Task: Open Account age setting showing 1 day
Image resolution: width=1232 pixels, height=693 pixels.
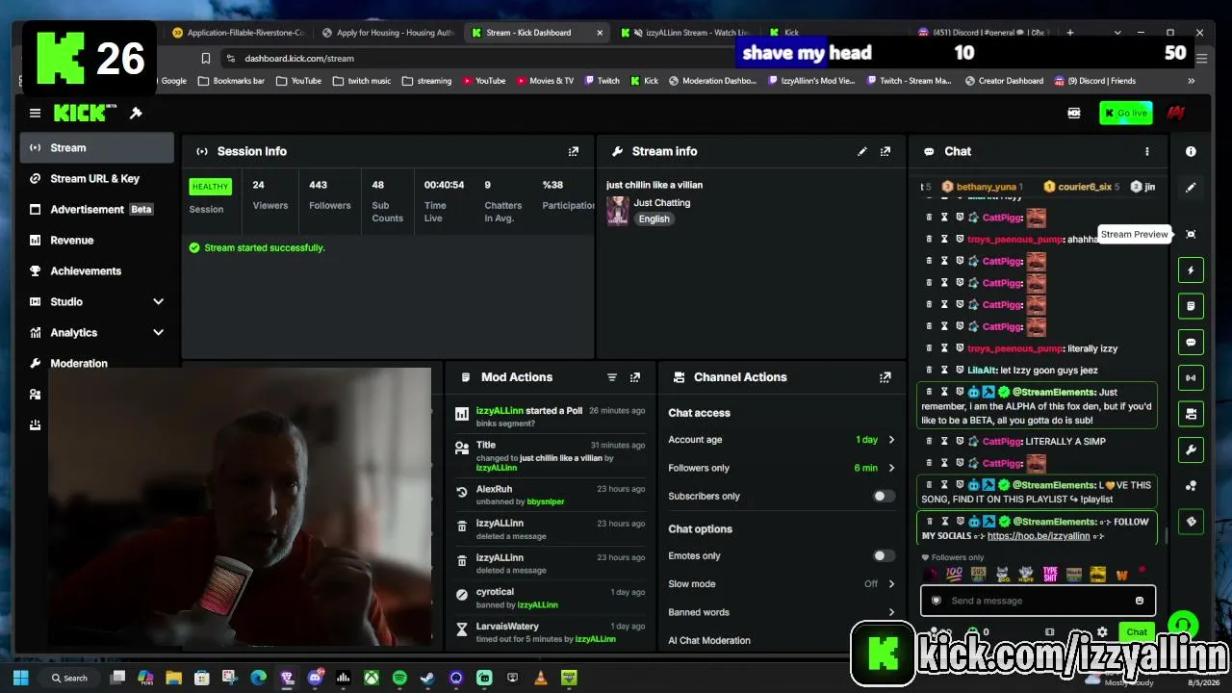Action: [x=782, y=440]
